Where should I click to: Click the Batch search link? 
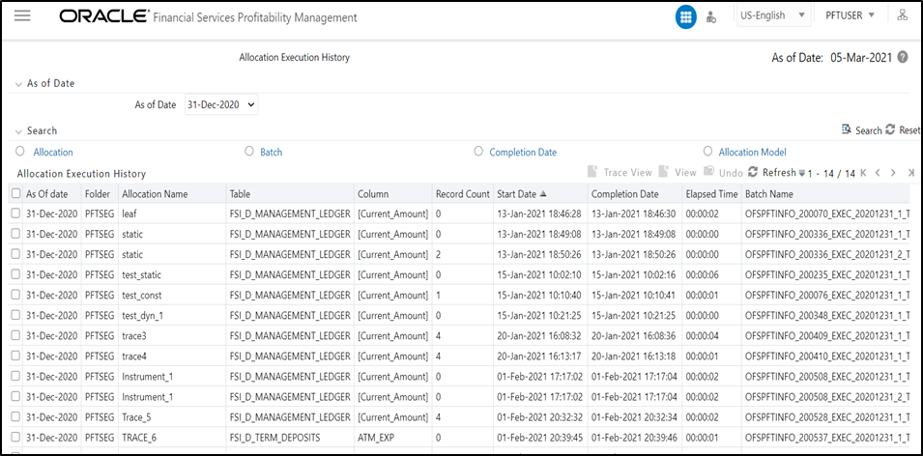272,152
